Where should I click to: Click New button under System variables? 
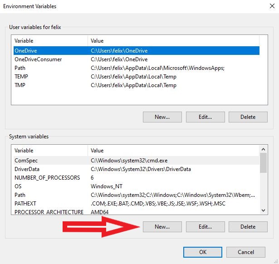coord(162,226)
